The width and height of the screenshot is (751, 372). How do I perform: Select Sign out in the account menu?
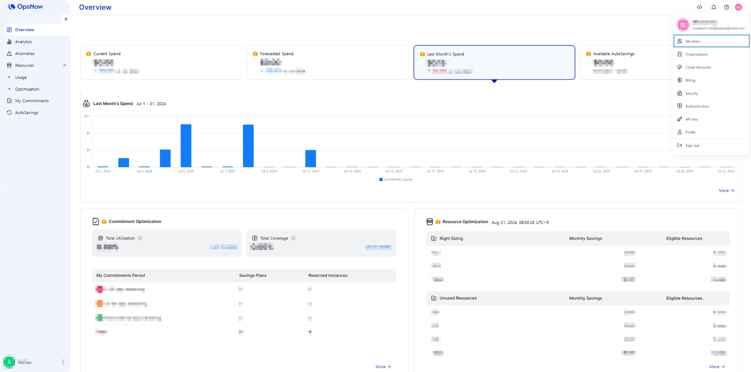[692, 145]
